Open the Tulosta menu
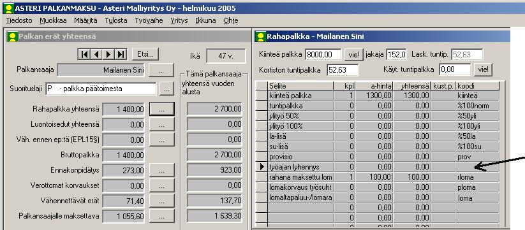 pyautogui.click(x=116, y=21)
